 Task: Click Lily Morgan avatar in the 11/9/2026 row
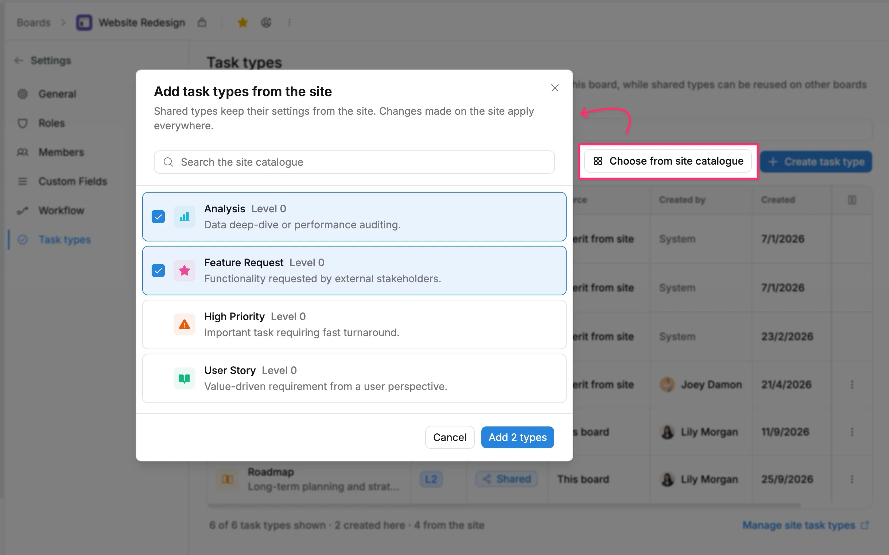coord(667,432)
